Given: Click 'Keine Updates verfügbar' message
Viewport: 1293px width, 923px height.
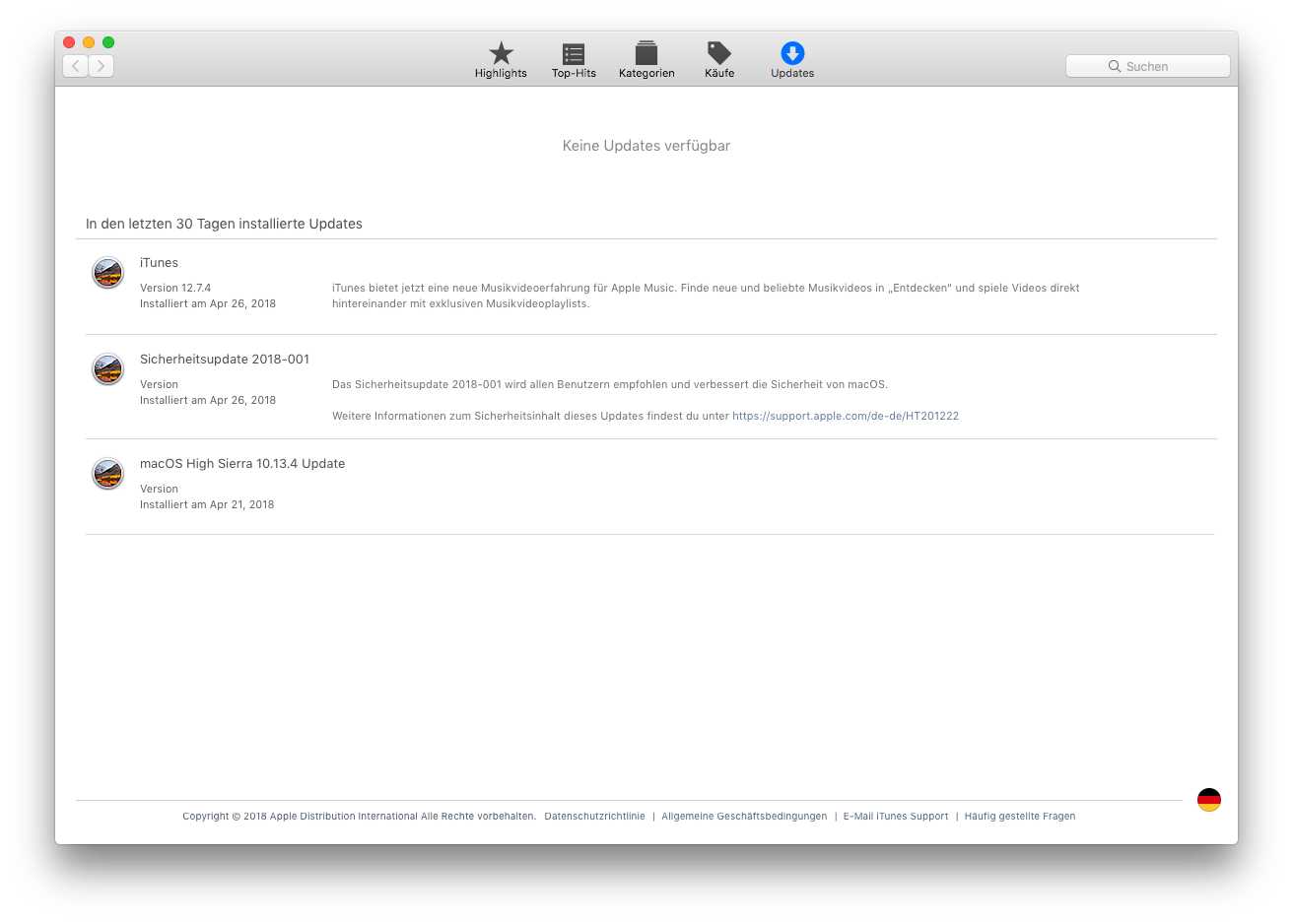Looking at the screenshot, I should coord(646,146).
